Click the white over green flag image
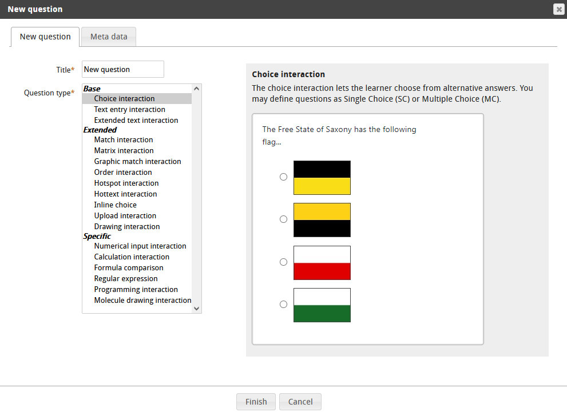 322,305
